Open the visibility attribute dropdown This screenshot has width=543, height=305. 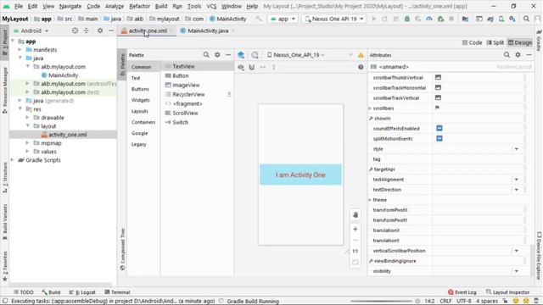coord(517,271)
